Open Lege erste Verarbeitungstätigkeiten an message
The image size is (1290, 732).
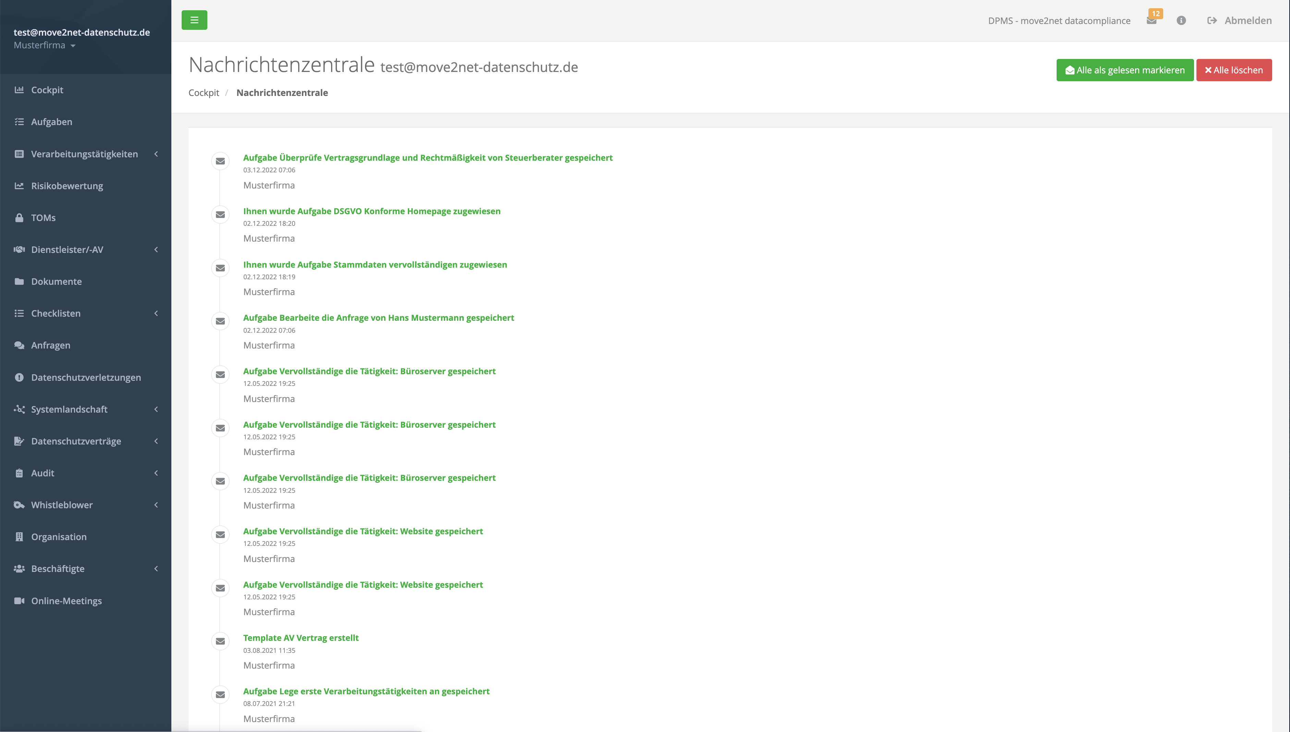pyautogui.click(x=366, y=691)
